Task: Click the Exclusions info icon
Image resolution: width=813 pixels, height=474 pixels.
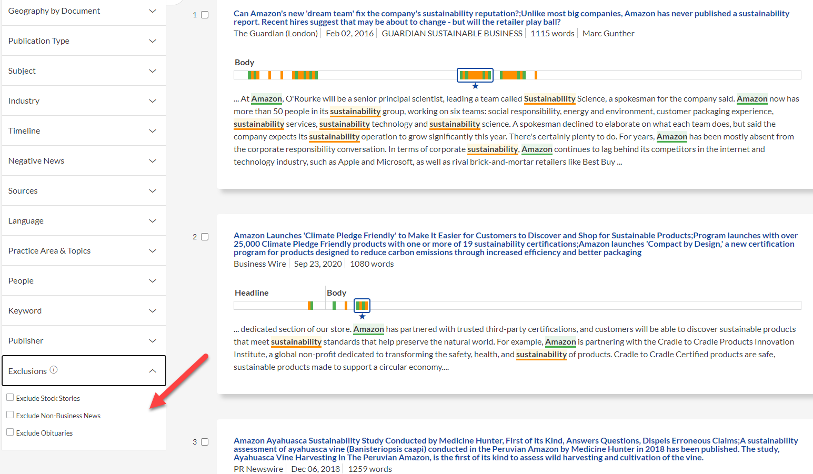Action: (54, 370)
